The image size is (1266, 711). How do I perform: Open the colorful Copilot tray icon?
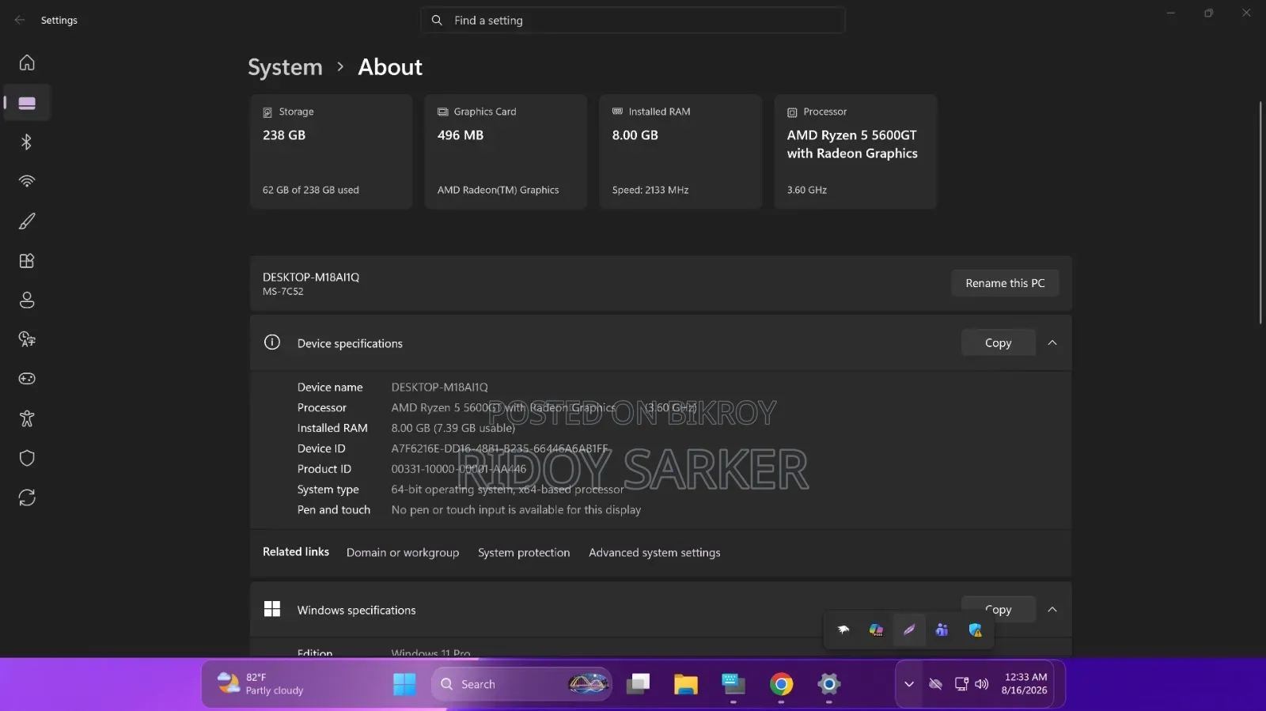(876, 630)
